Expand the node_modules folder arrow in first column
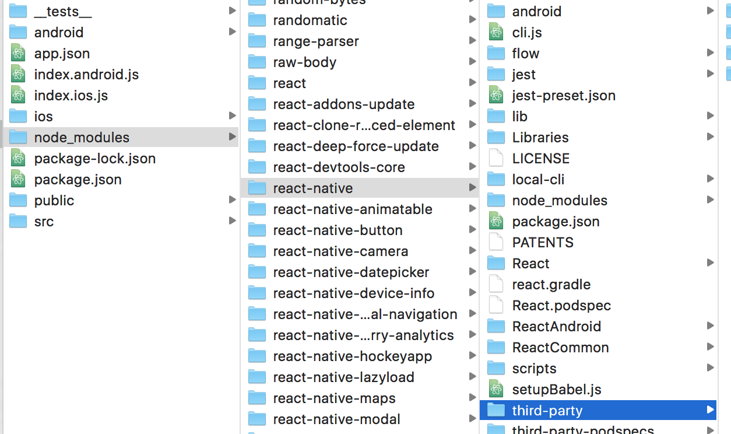The height and width of the screenshot is (434, 731). point(233,137)
